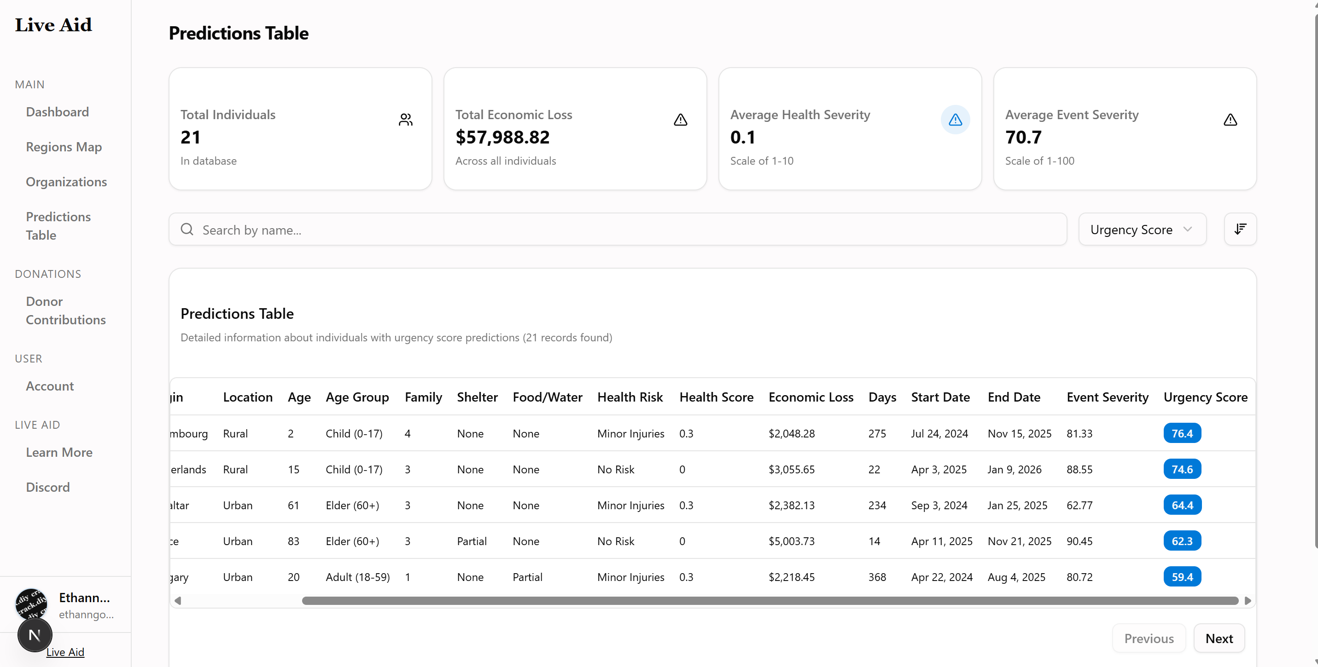Click the triangle icon in Average Event Severity card
Viewport: 1318px width, 667px height.
click(1230, 120)
